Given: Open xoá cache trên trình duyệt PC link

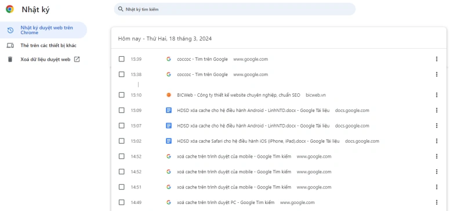Looking at the screenshot, I should [226, 203].
